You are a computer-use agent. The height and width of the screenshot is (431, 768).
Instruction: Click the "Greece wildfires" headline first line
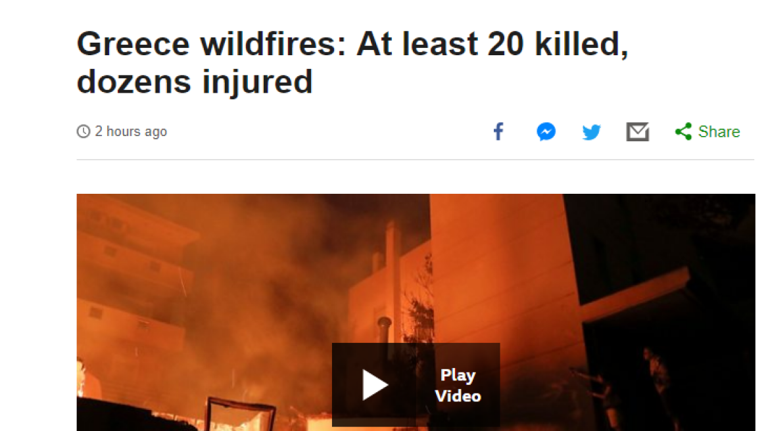[x=352, y=44]
